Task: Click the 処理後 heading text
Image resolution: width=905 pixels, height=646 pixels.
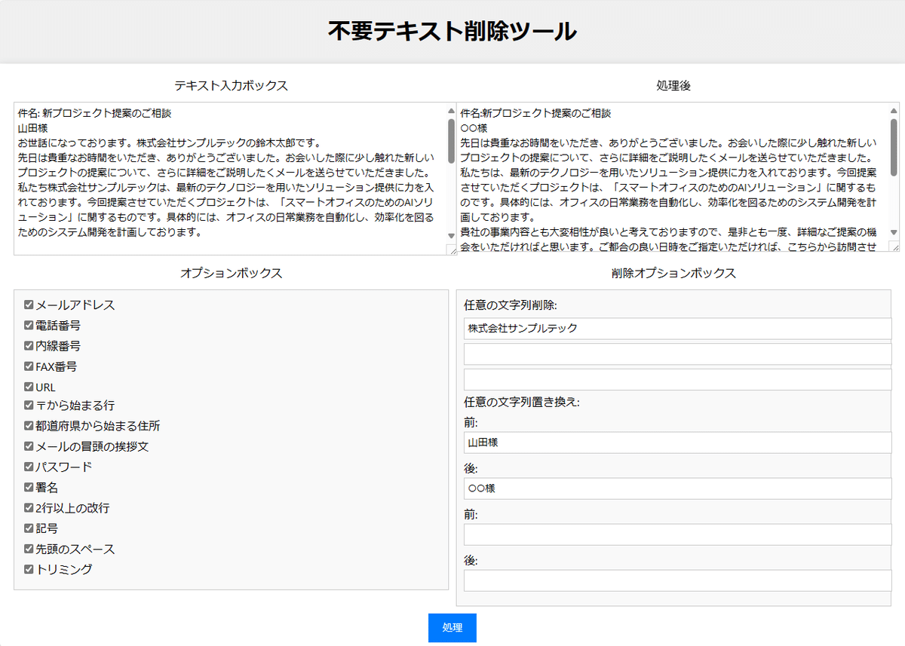Action: click(673, 85)
